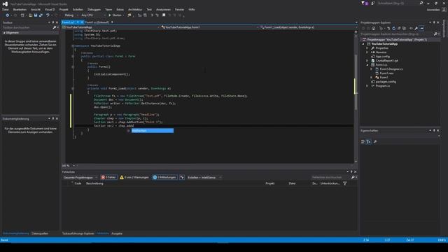Click the Beschreibung column header
This screenshot has width=448, height=252.
pos(94,183)
